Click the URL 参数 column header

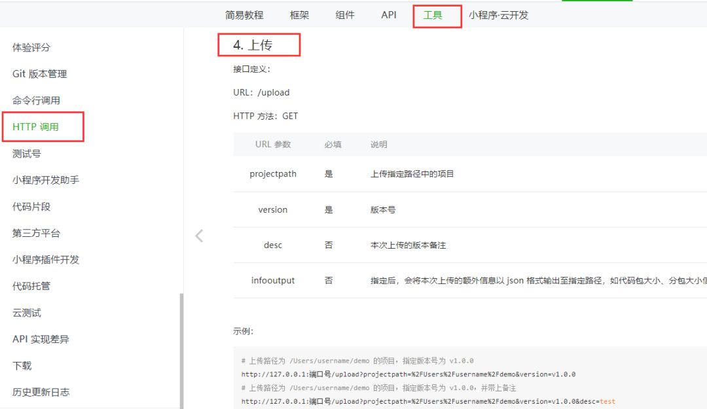(273, 145)
